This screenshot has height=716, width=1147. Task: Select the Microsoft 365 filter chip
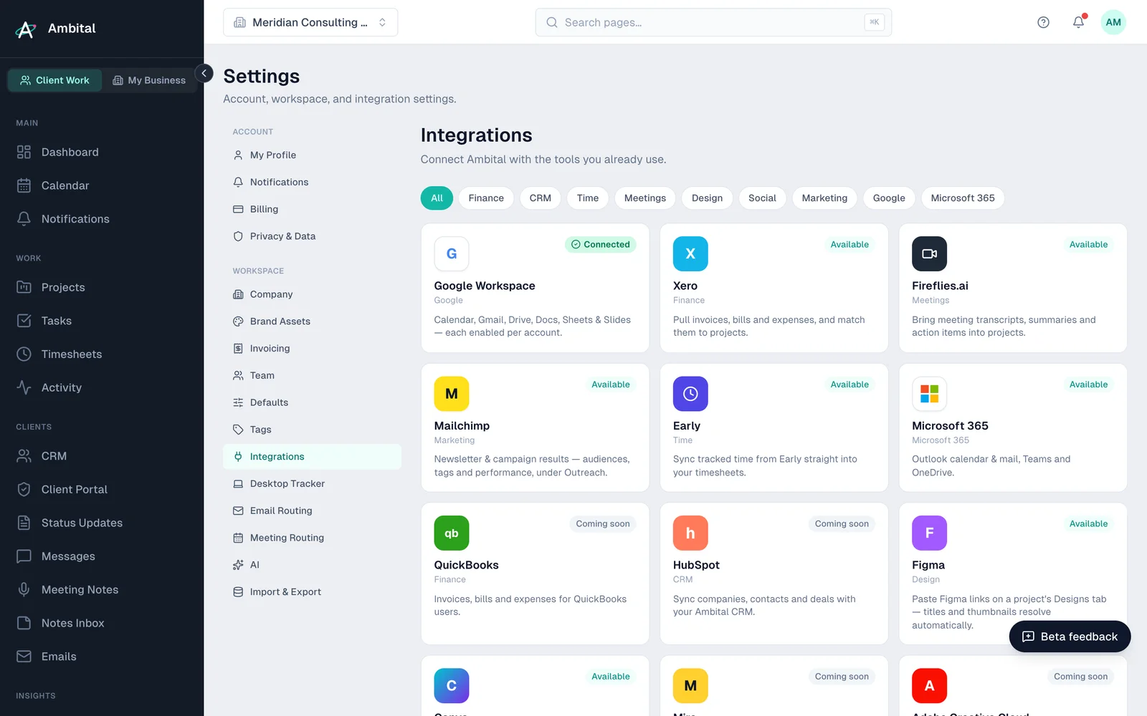tap(963, 198)
